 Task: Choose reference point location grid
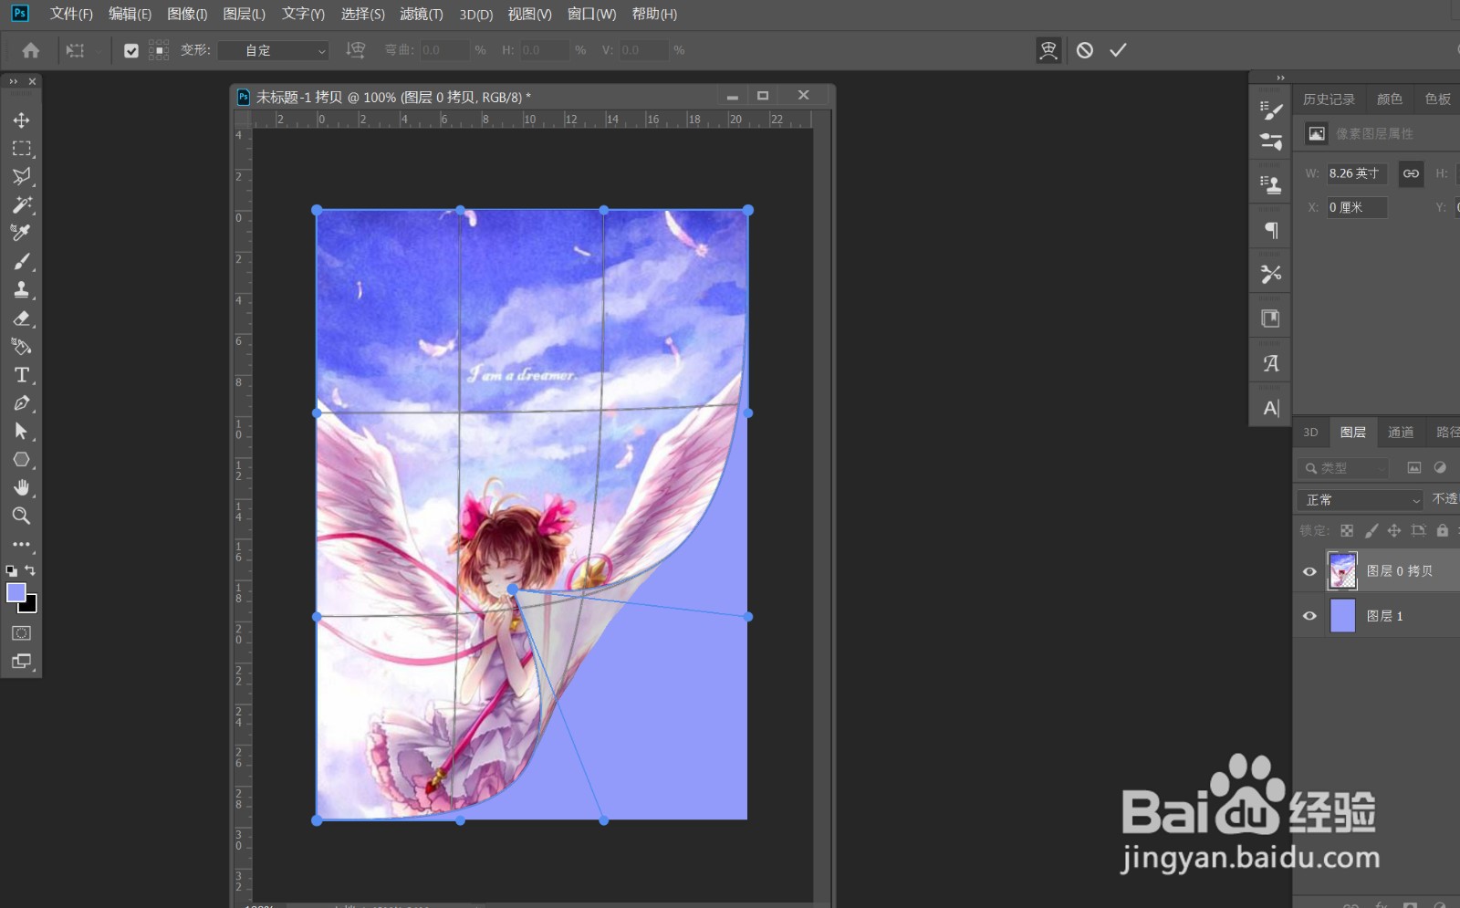(x=159, y=50)
